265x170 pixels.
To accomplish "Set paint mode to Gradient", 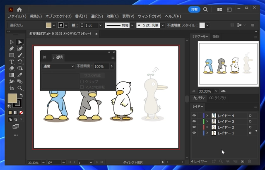I will pyautogui.click(x=16, y=113).
